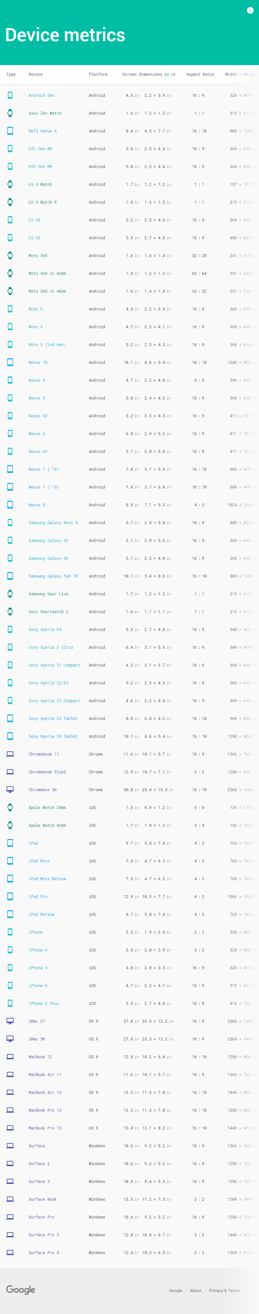Click the monitor icon beside iMac 5K
The height and width of the screenshot is (1314, 259).
pyautogui.click(x=10, y=1039)
